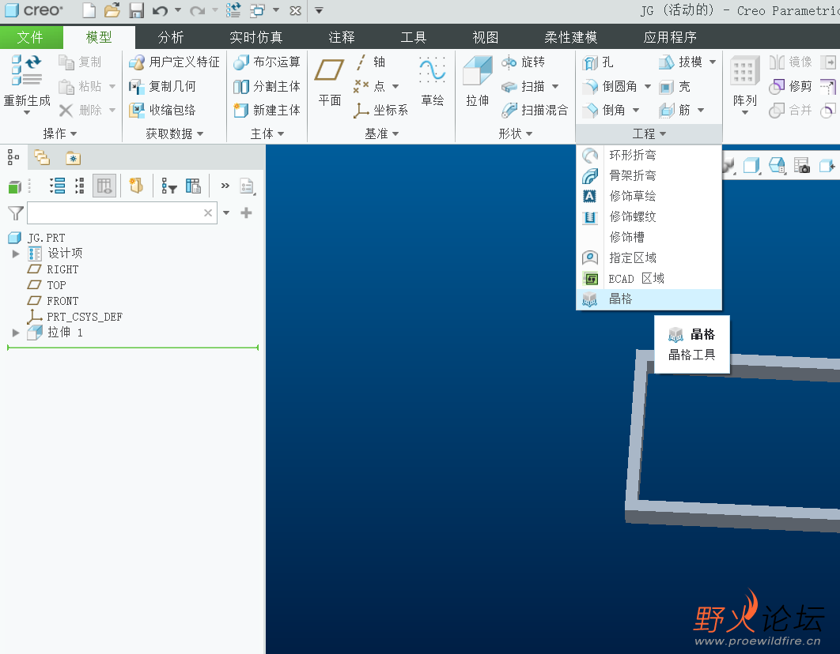Select the Revolve (旋转) tool
This screenshot has width=840, height=654.
pyautogui.click(x=523, y=62)
